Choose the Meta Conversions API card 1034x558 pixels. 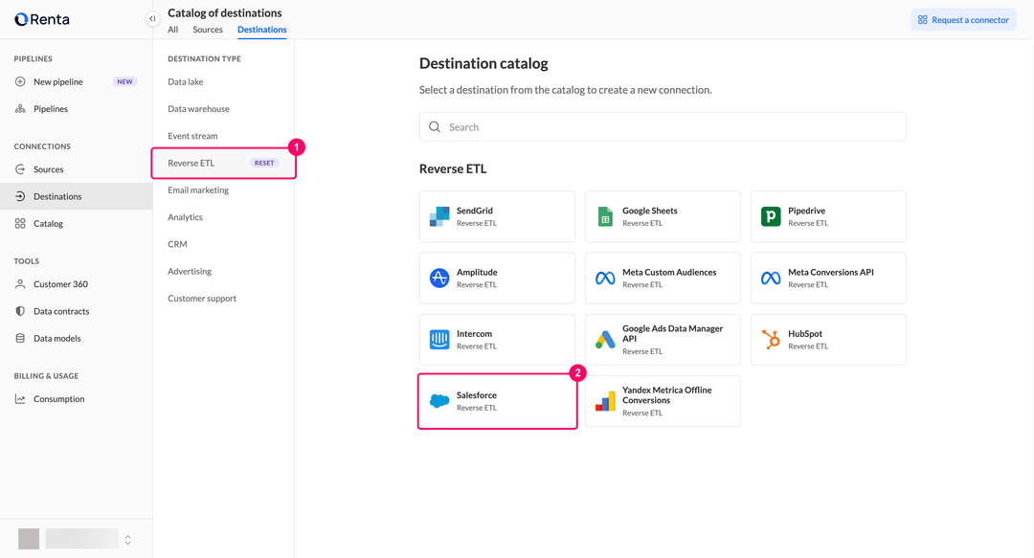[x=828, y=278]
